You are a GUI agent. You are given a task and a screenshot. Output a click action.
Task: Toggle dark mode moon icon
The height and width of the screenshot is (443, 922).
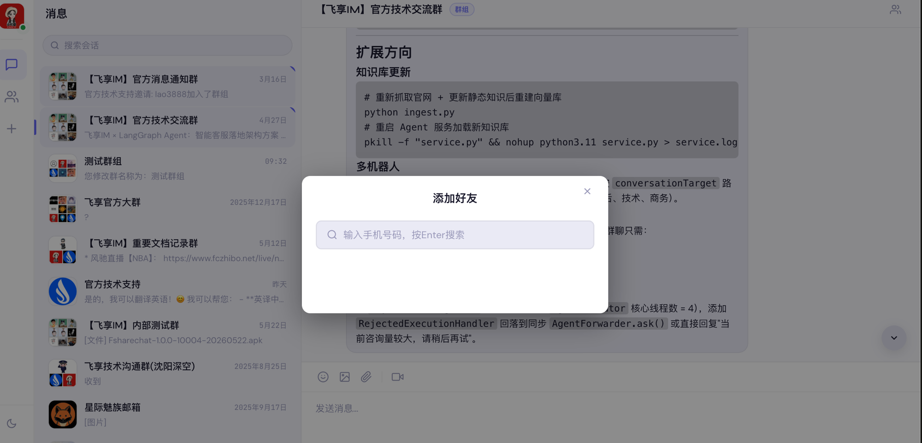12,423
